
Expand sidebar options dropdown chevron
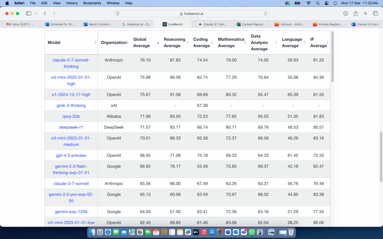36,13
